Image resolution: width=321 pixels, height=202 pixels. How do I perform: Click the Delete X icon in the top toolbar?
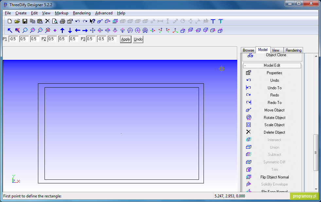click(47, 21)
